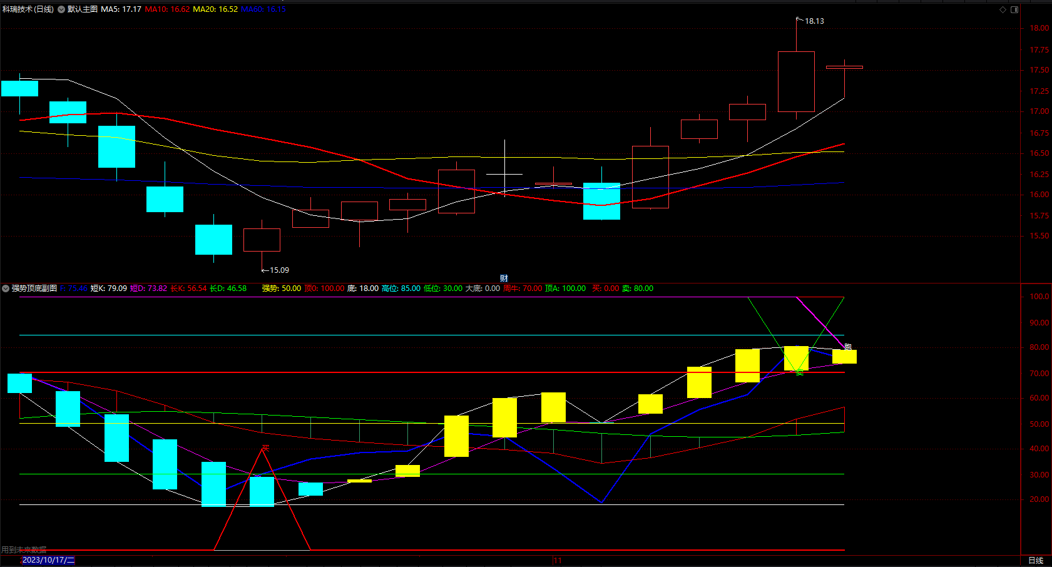Screen dimensions: 1052x567
Task: Click the tallest candlestick below 18.13
Action: point(796,81)
